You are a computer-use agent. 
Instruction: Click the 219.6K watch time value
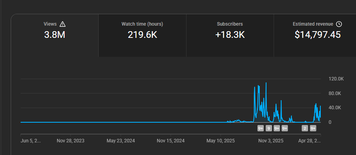[x=142, y=35]
